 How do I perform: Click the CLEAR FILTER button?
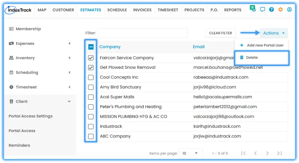[220, 33]
